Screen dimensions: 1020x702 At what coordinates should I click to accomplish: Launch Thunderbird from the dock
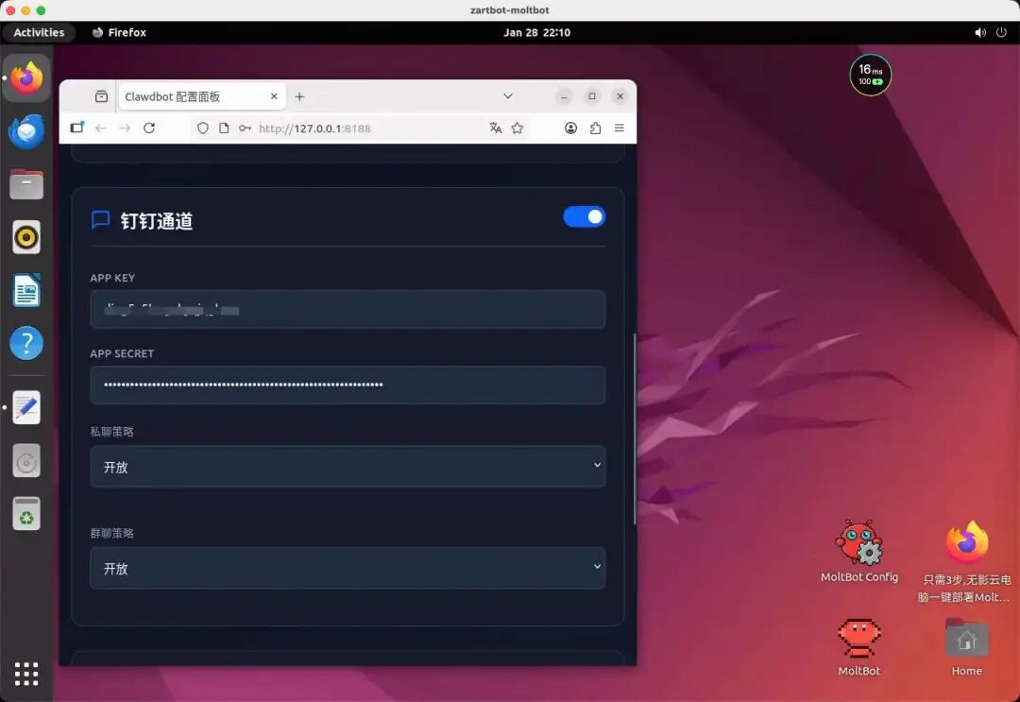[x=25, y=130]
